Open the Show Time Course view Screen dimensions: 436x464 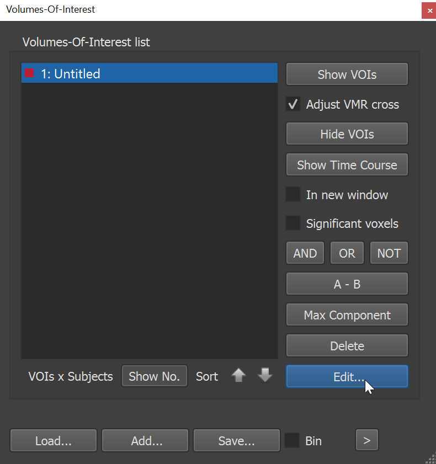pyautogui.click(x=347, y=165)
